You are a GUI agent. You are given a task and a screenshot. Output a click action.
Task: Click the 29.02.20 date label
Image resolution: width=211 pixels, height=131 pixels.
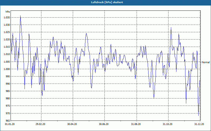pos(40,124)
